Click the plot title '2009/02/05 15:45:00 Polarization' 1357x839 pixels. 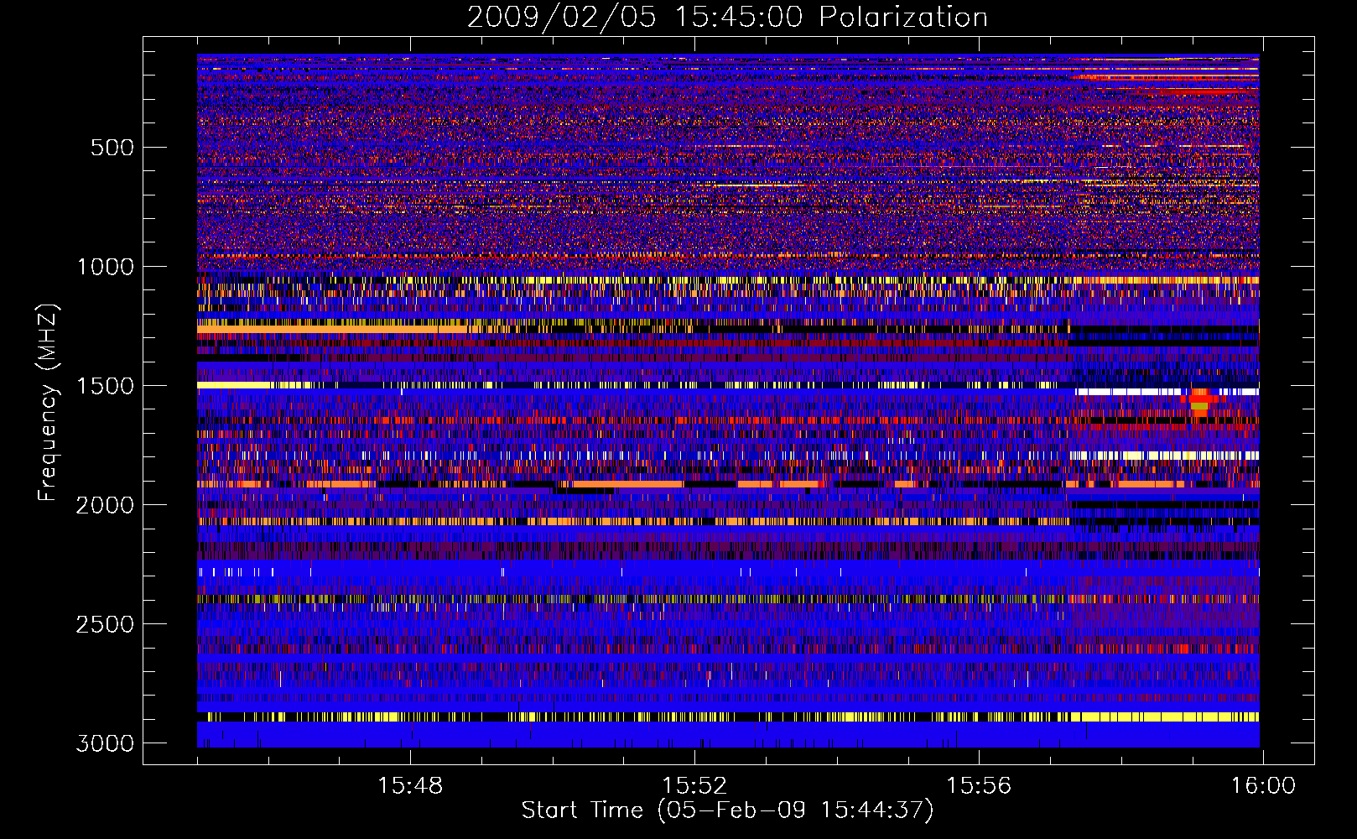[x=727, y=18]
